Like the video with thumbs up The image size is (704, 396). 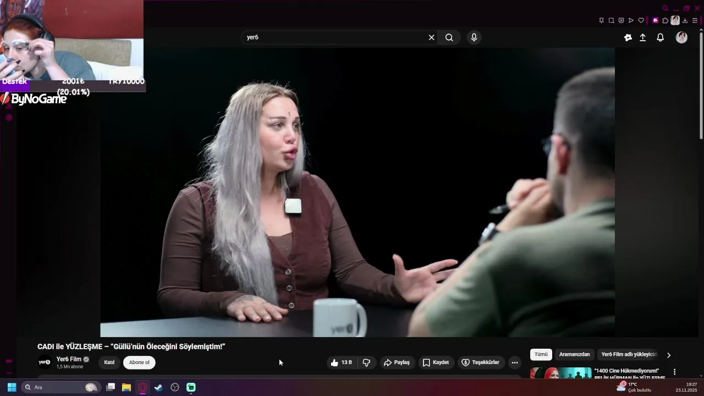tap(341, 362)
